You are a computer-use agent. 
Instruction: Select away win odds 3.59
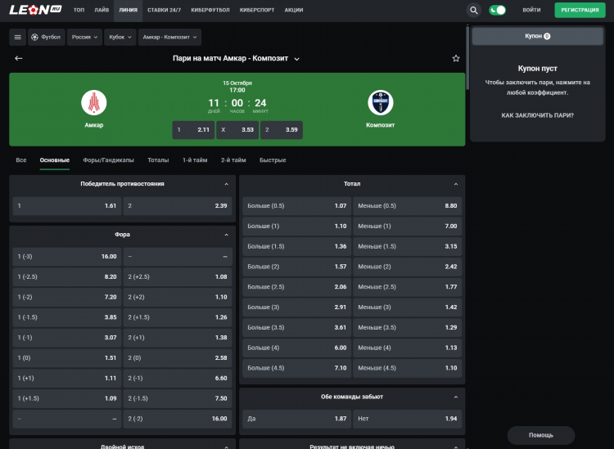(282, 130)
